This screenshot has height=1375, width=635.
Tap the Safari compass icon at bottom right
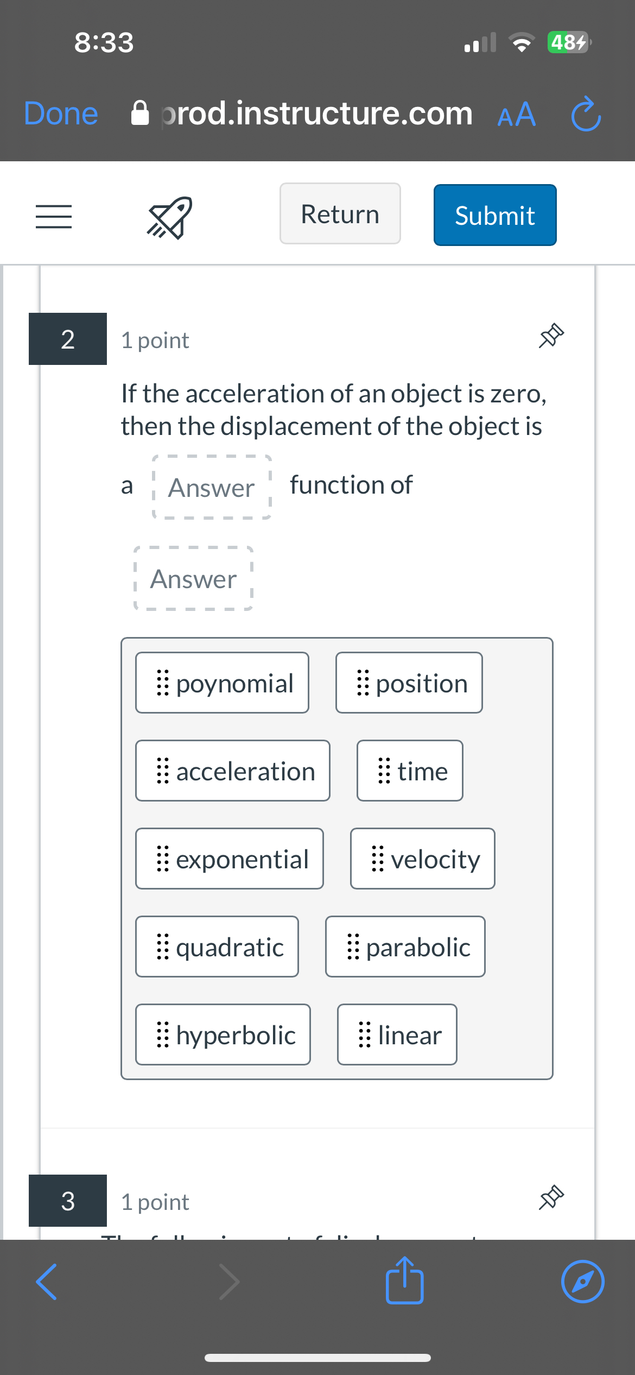582,1282
